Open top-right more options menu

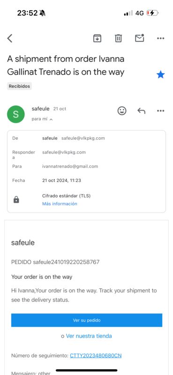pos(160,38)
